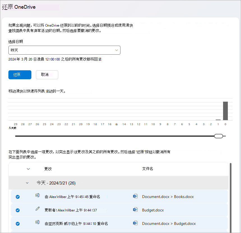Click the 更新者: Alex Wilber 上午 9:44:37 text
The width and height of the screenshot is (241, 233).
click(71, 210)
